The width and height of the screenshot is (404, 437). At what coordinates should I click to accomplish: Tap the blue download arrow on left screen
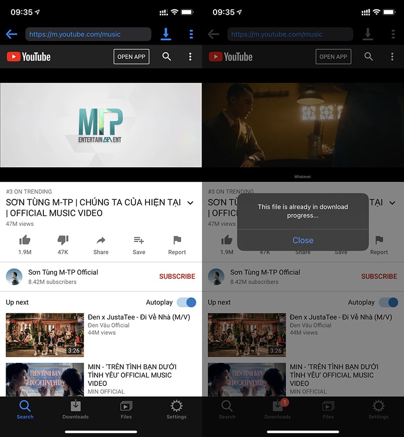pos(166,34)
